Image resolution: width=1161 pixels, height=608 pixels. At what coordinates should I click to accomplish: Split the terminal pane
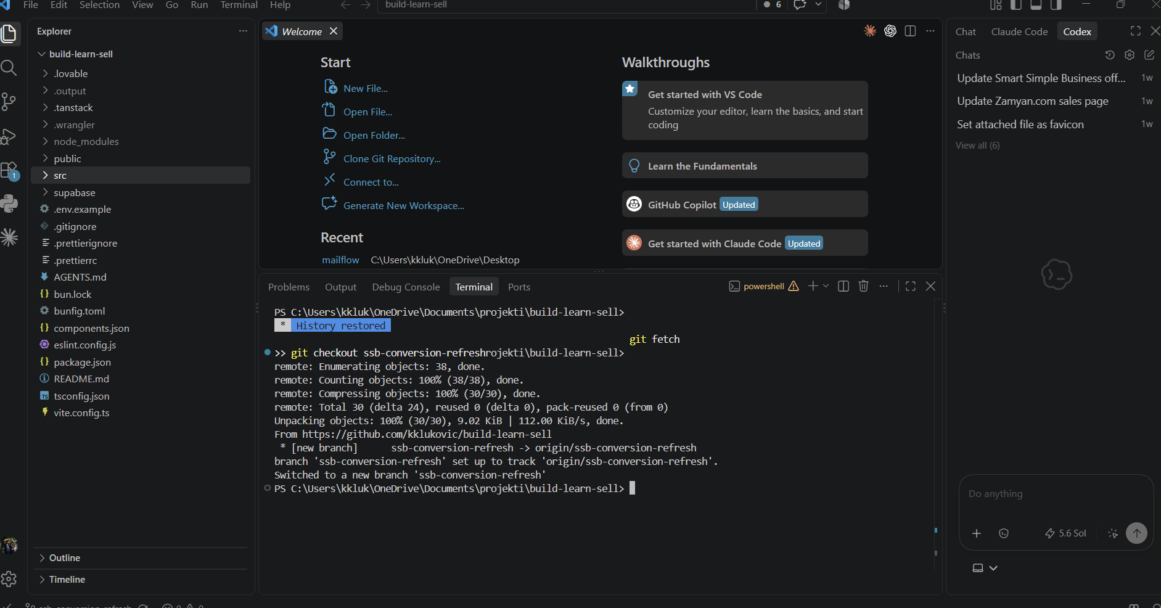[x=843, y=286]
